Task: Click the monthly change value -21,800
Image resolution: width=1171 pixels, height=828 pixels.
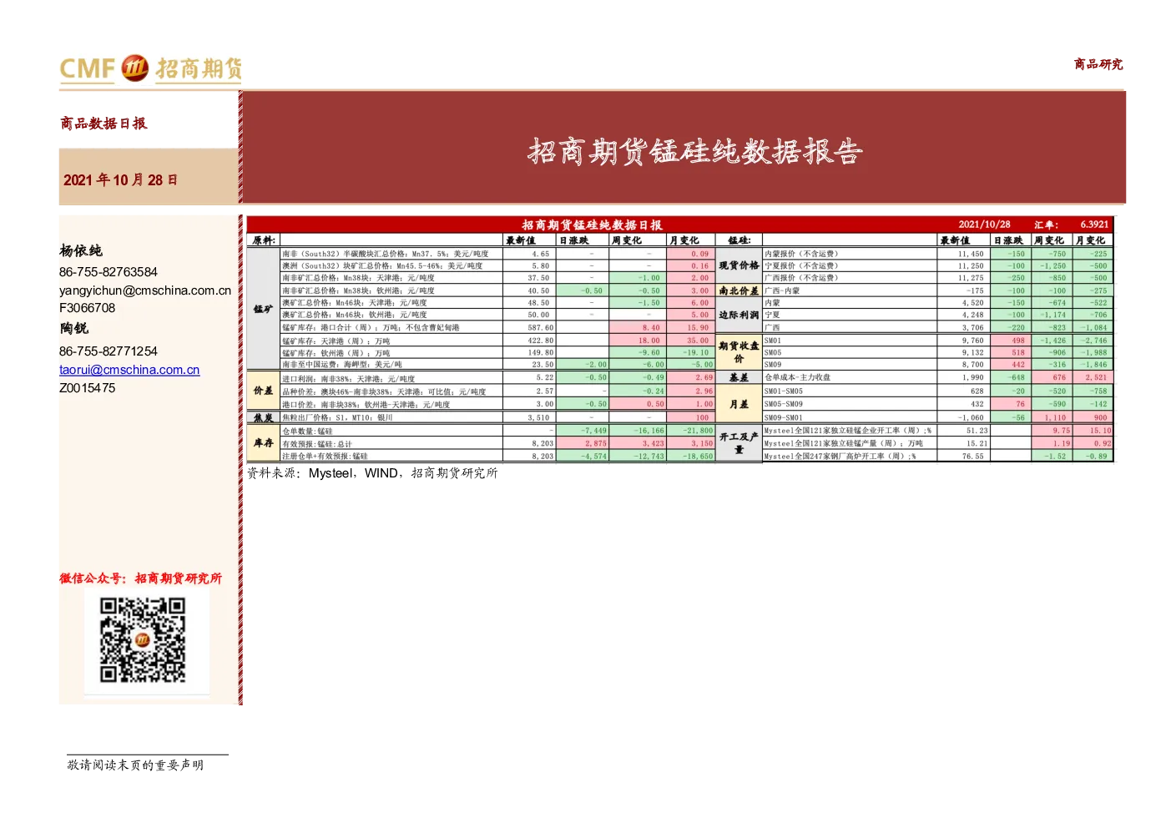Action: click(698, 431)
